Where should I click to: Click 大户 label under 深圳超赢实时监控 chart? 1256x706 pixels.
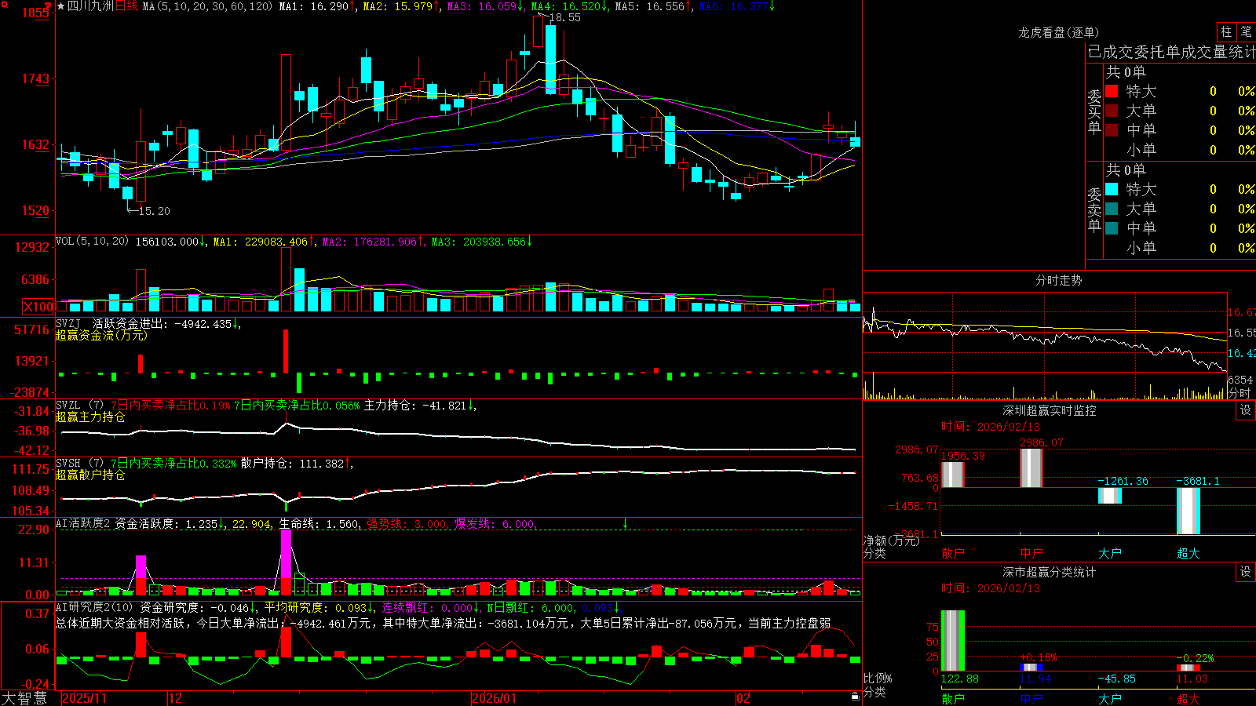(1109, 553)
